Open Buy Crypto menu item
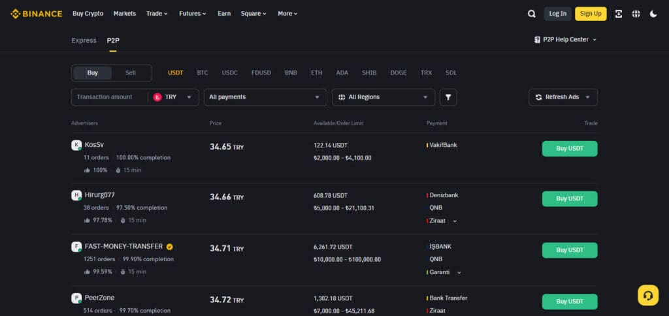 click(x=88, y=14)
